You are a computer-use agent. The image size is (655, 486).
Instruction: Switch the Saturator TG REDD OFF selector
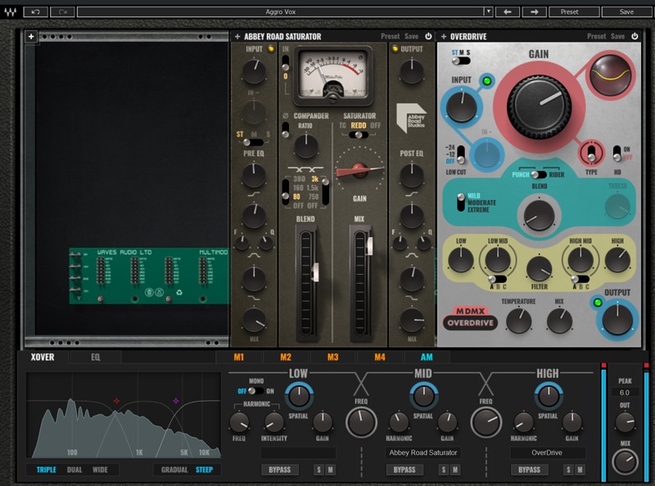[359, 134]
